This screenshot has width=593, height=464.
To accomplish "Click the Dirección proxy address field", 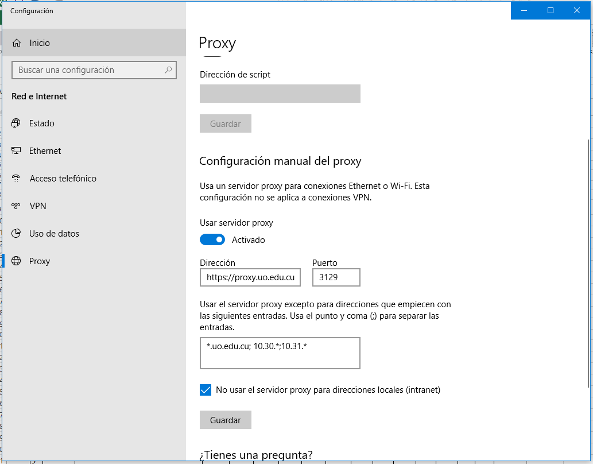I will tap(250, 278).
